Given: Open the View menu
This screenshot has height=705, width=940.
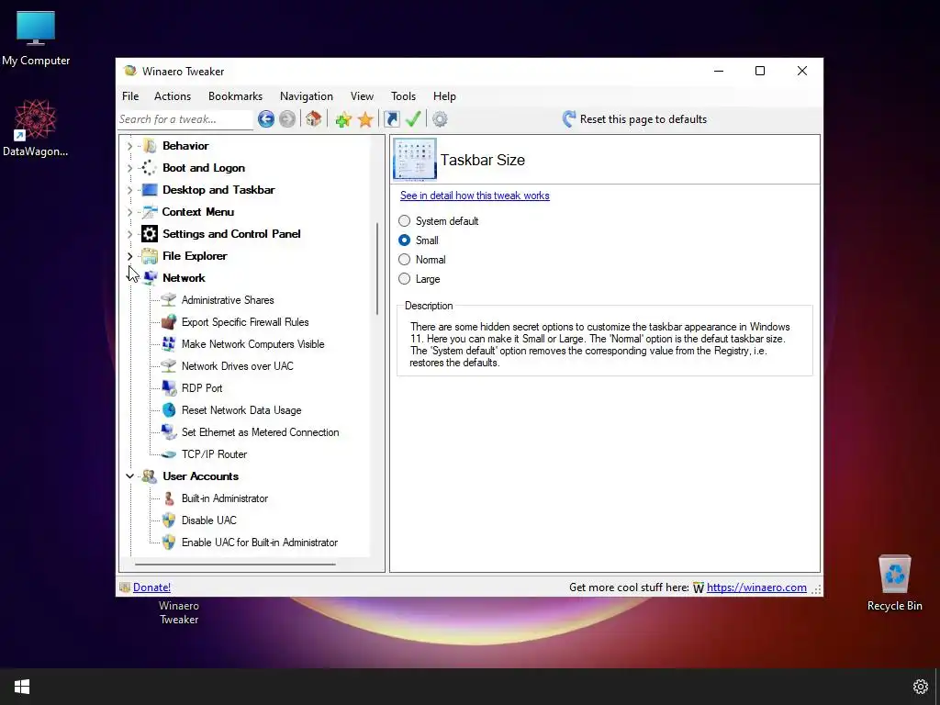Looking at the screenshot, I should pyautogui.click(x=362, y=95).
